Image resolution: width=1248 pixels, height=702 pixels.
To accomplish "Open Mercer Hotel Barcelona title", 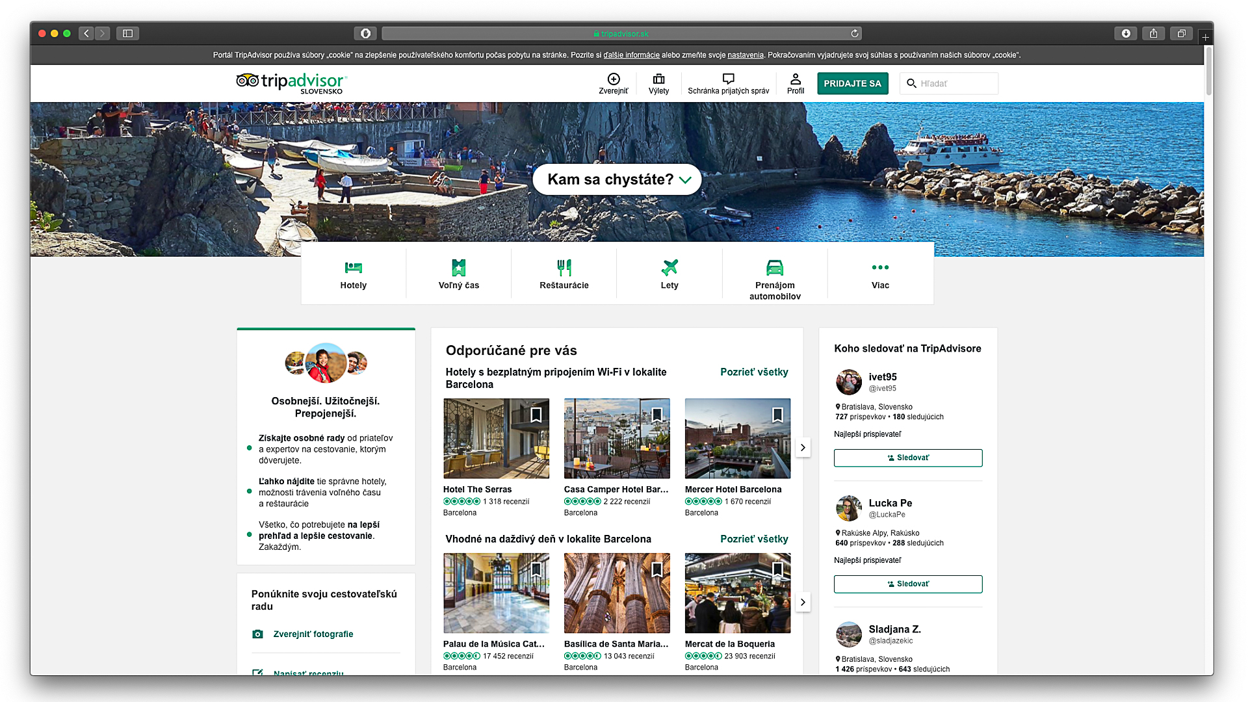I will (733, 489).
